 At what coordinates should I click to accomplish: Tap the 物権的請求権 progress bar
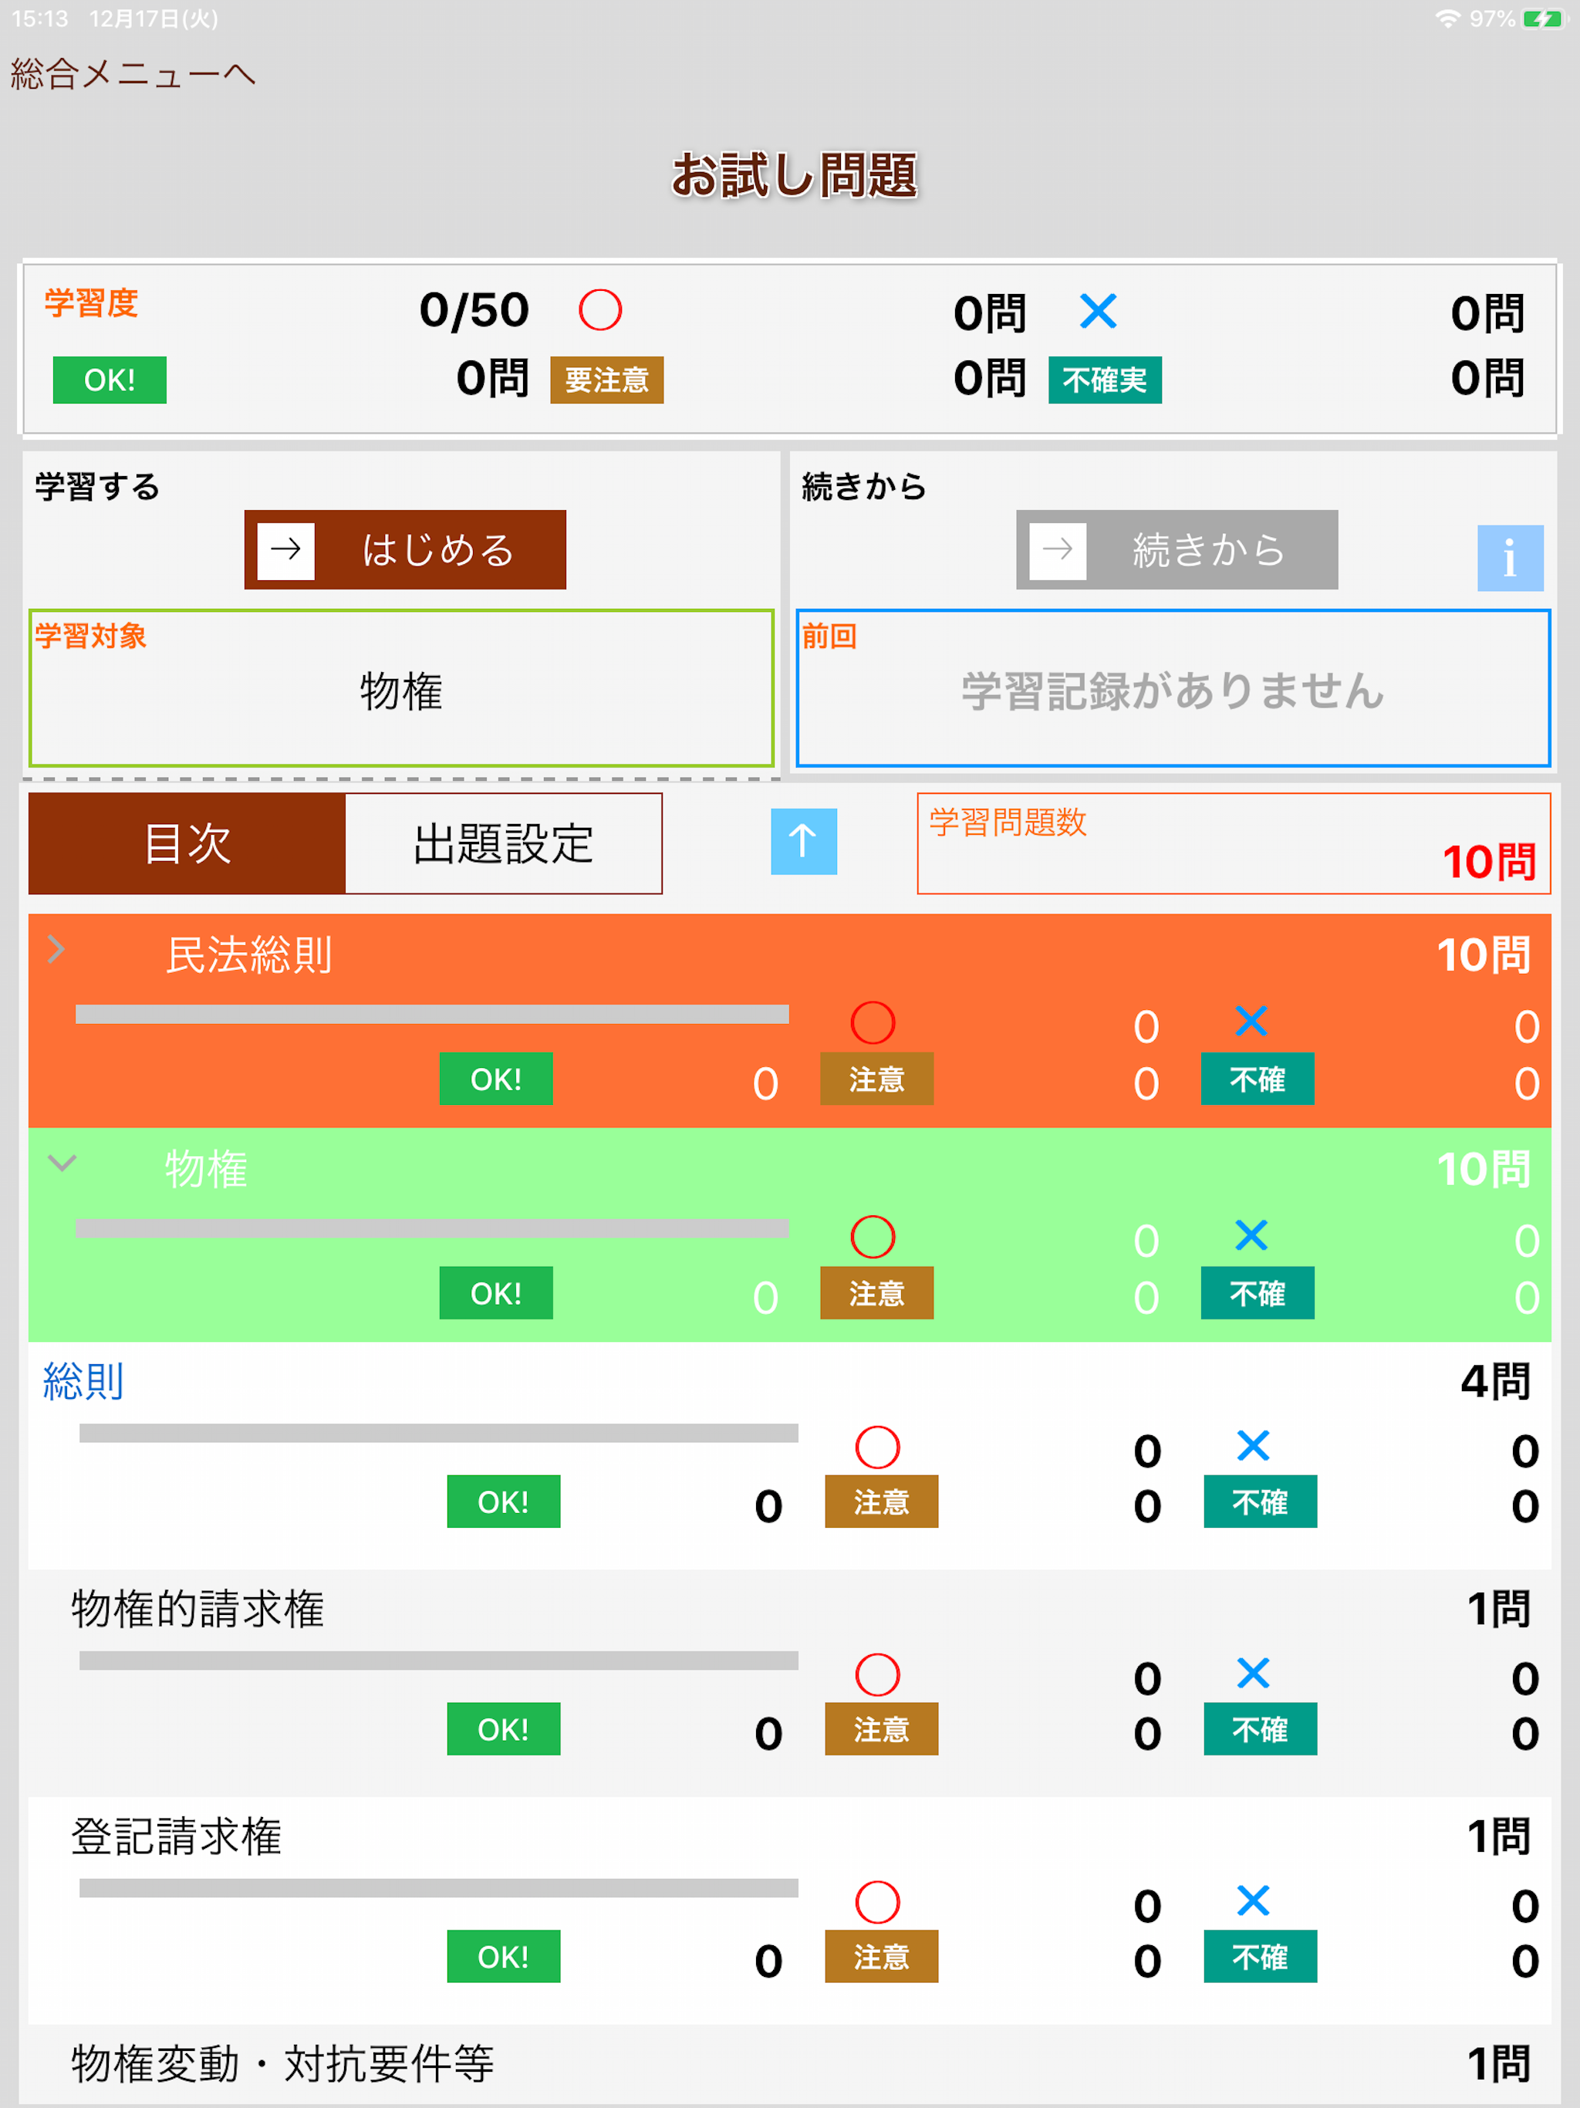click(438, 1661)
